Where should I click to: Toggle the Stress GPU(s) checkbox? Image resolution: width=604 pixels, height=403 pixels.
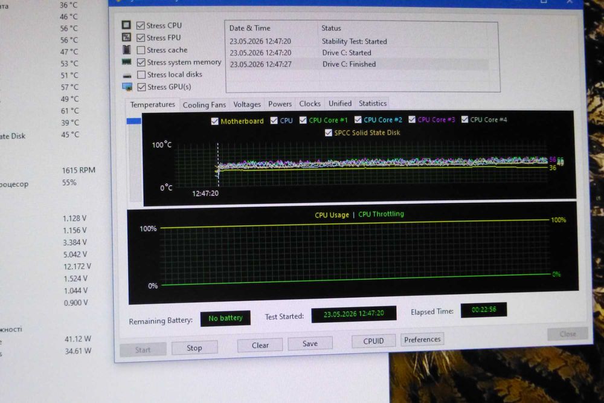point(141,87)
